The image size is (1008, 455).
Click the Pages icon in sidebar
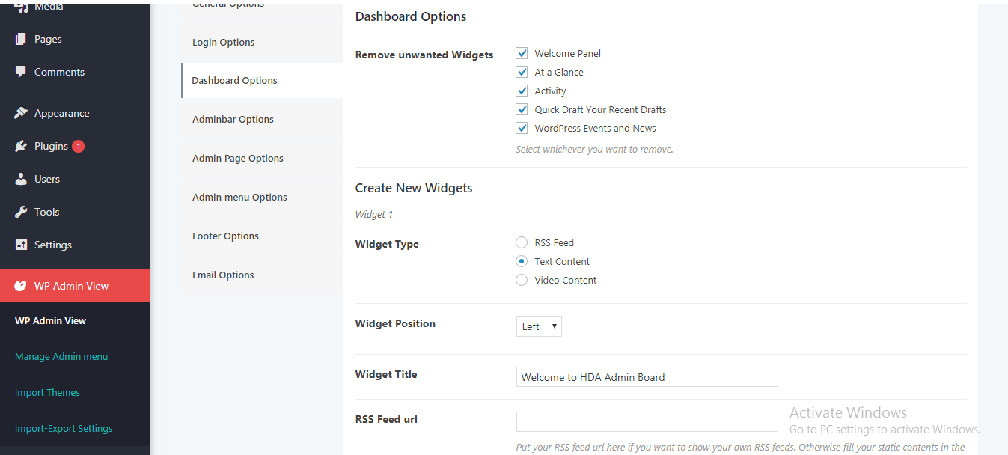(21, 39)
